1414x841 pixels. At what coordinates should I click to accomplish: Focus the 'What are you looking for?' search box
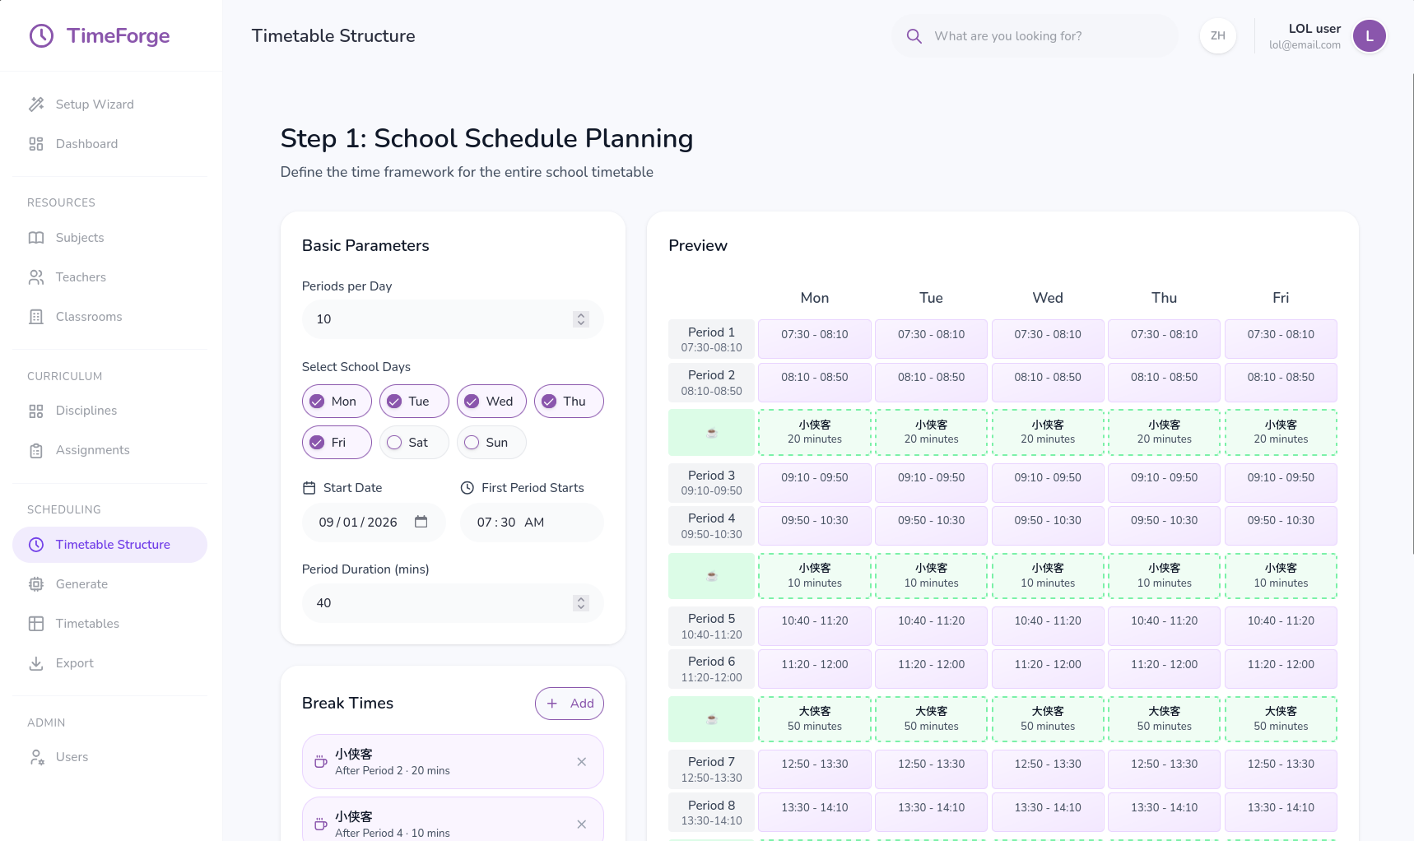click(x=1045, y=36)
